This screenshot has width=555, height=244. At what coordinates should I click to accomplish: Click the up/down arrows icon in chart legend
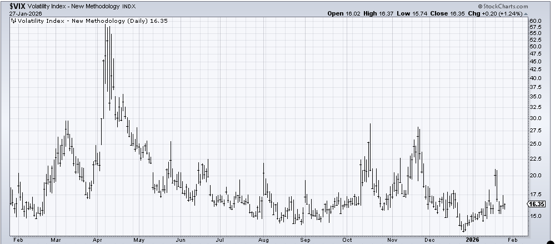tap(12, 21)
